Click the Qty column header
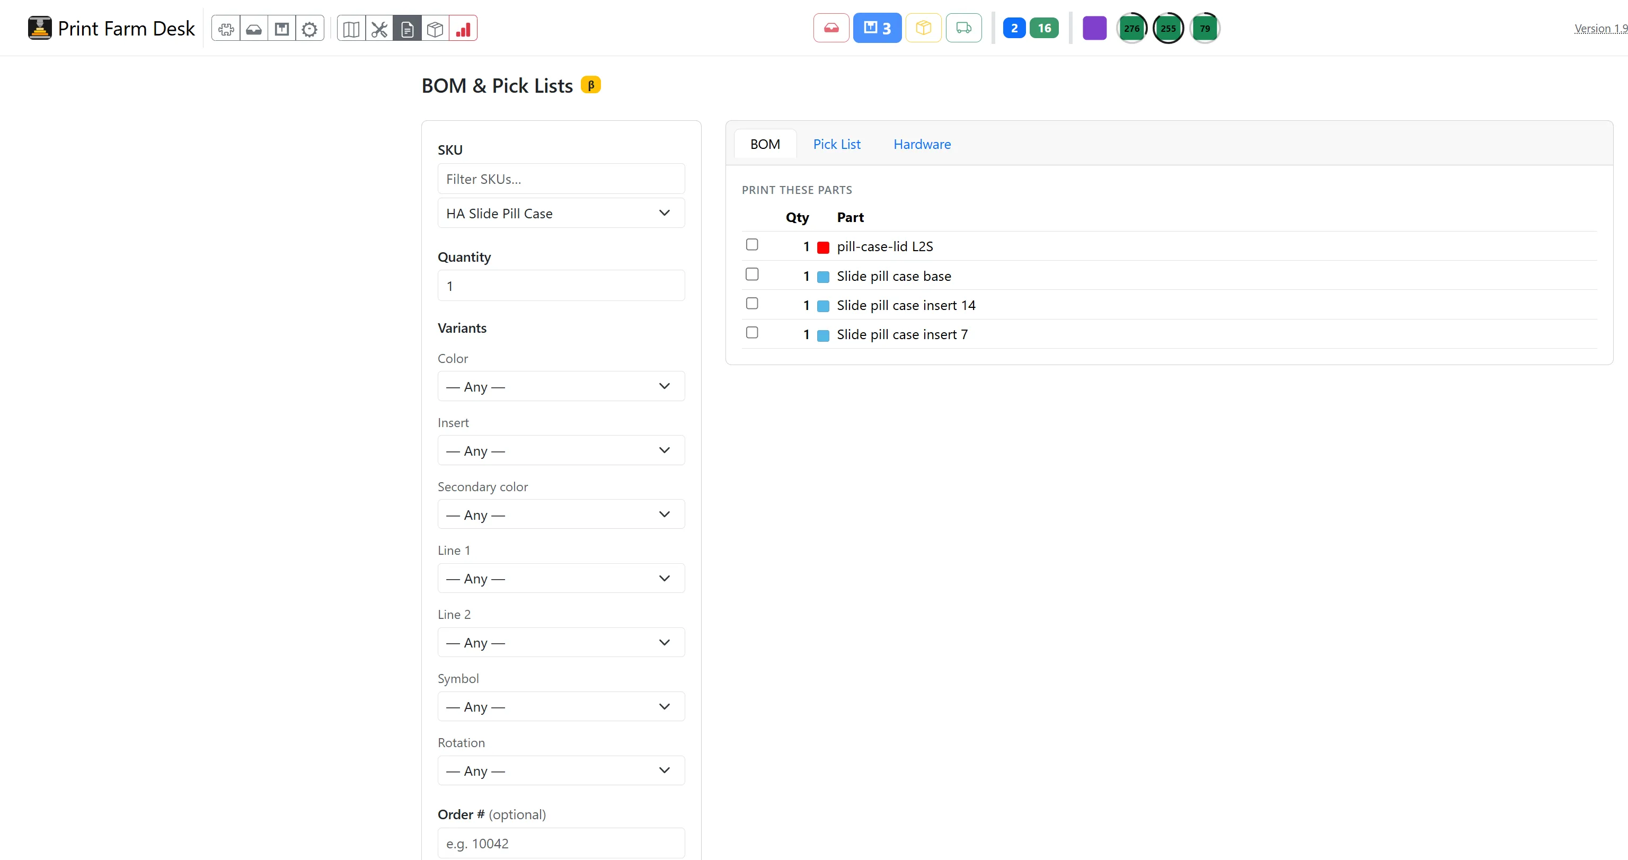 [797, 217]
